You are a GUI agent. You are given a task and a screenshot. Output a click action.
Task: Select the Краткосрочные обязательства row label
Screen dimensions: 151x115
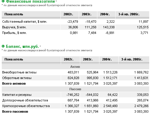coord(26,106)
